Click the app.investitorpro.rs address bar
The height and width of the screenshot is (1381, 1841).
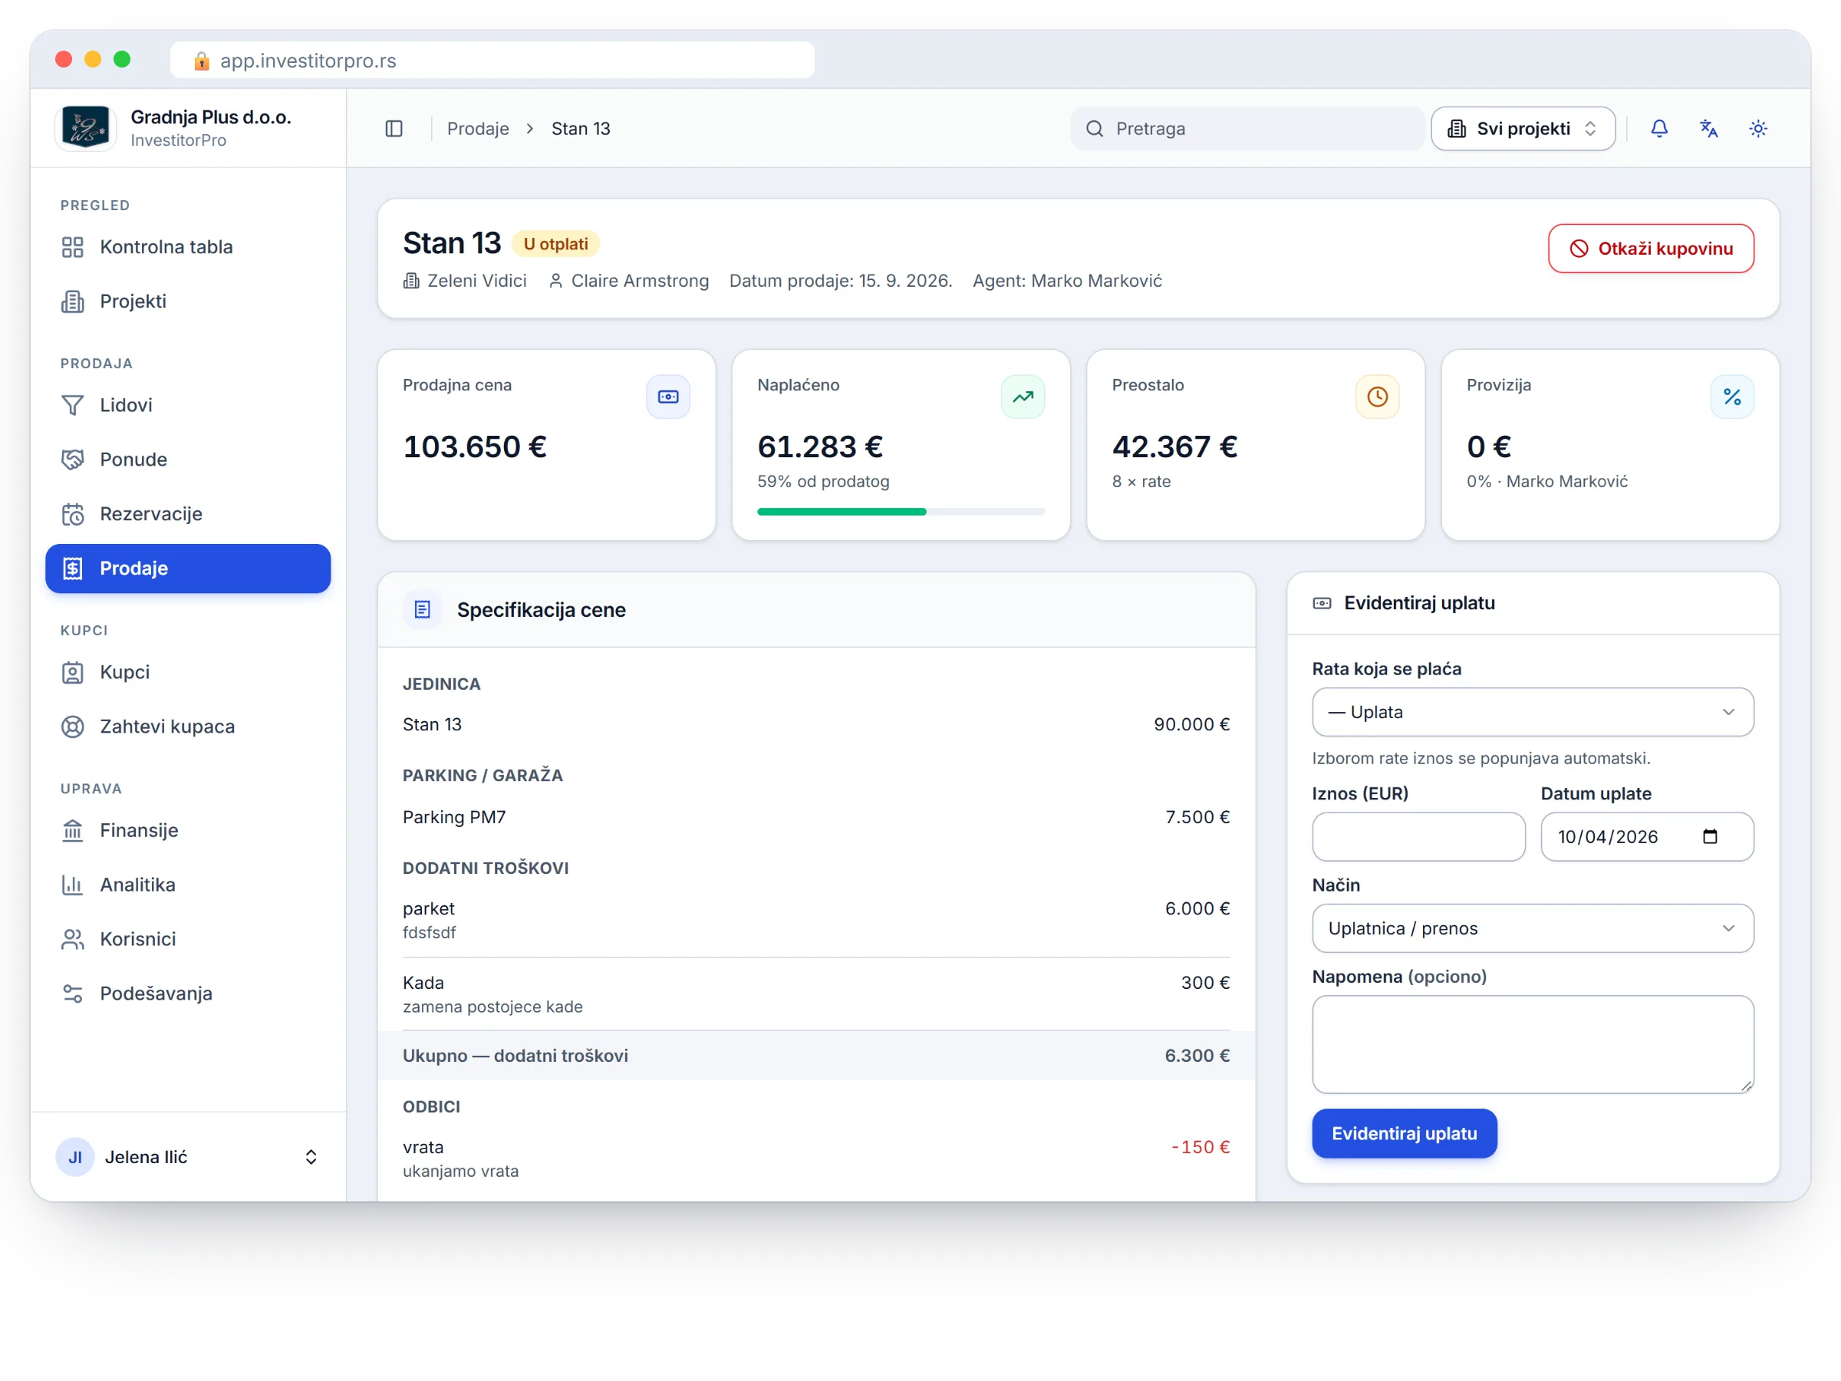point(492,60)
